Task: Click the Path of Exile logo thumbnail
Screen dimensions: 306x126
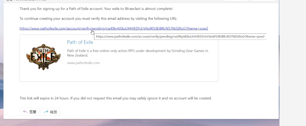Action: (x=43, y=57)
